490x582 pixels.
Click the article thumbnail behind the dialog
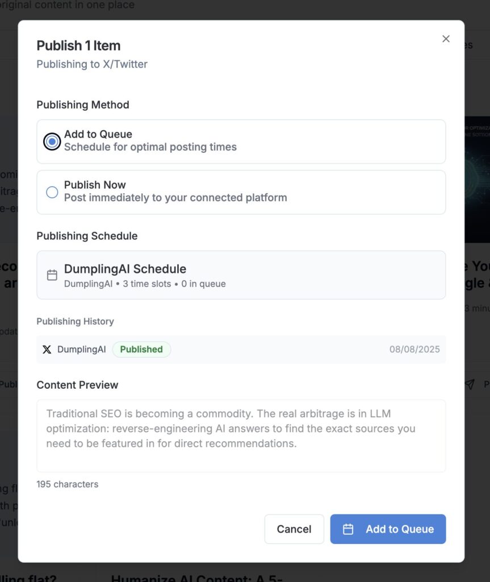pyautogui.click(x=478, y=180)
